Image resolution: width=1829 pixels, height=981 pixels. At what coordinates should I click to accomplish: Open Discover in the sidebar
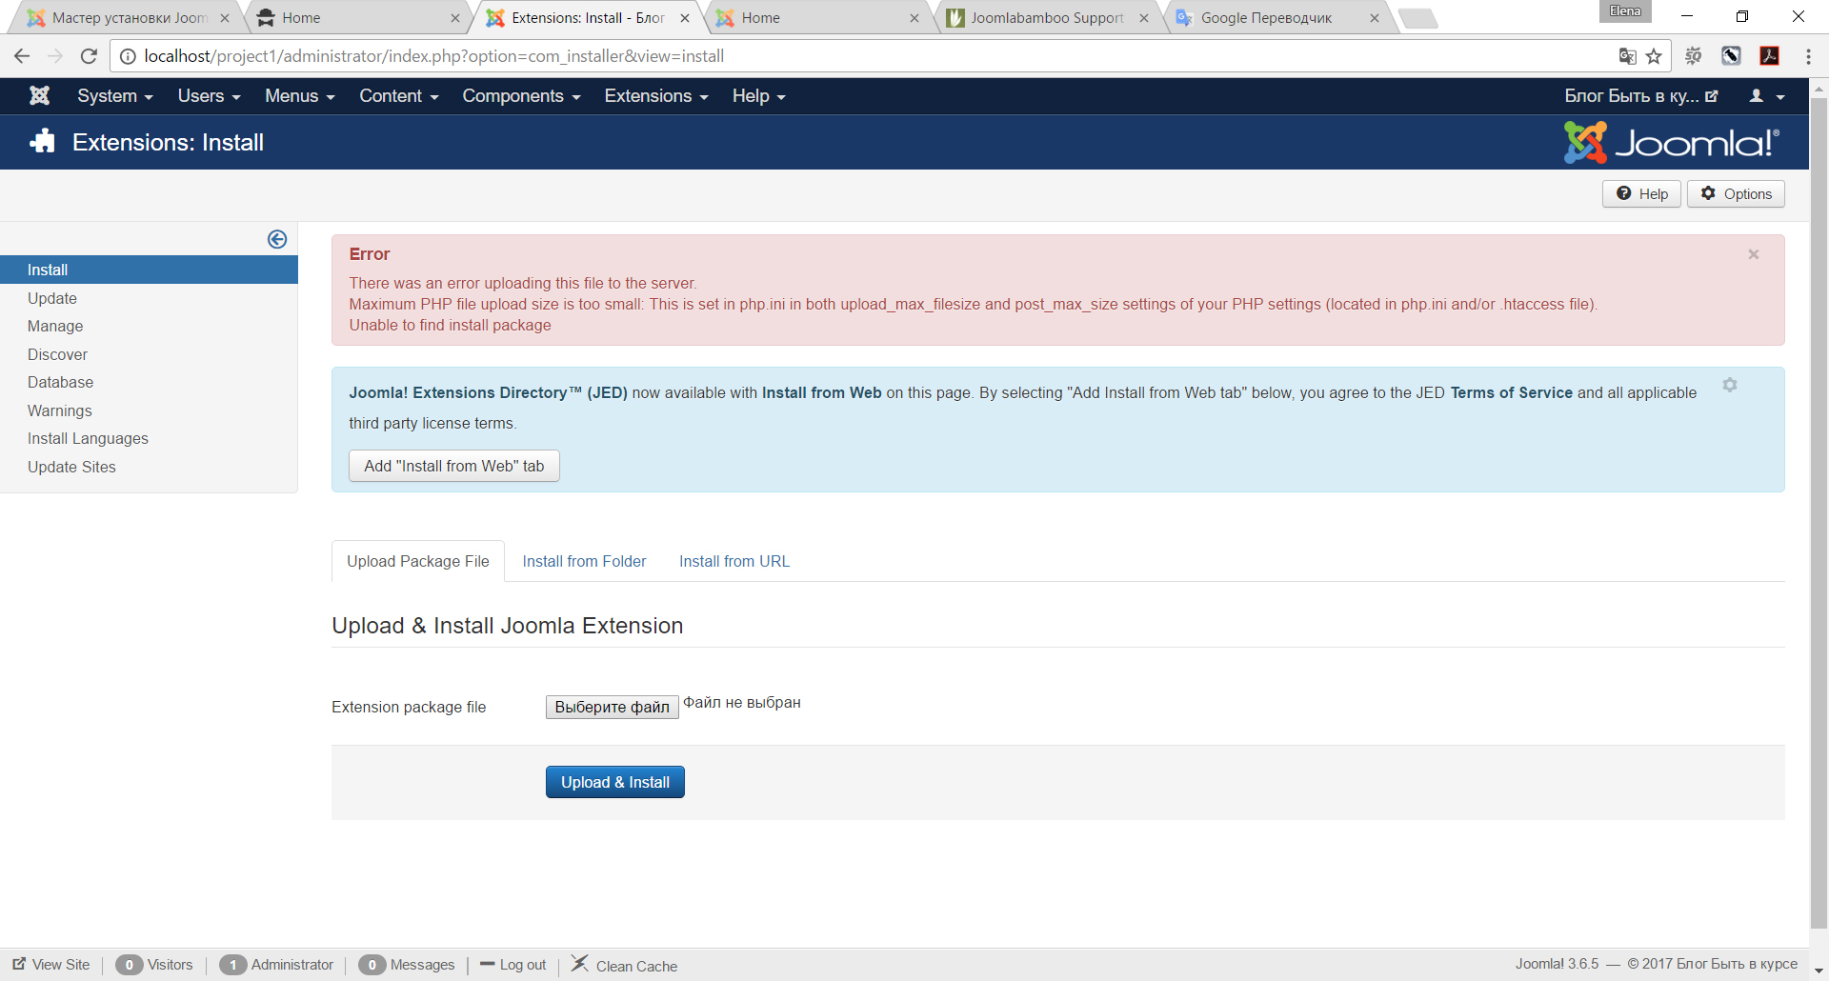pyautogui.click(x=57, y=354)
